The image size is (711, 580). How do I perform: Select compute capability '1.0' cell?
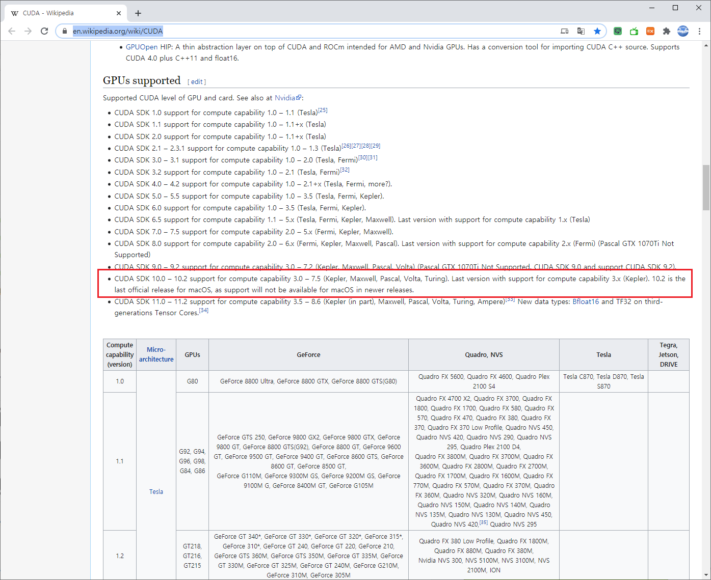[x=120, y=381]
